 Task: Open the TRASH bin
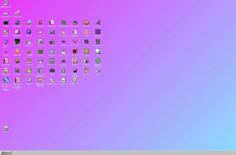pyautogui.click(x=6, y=128)
